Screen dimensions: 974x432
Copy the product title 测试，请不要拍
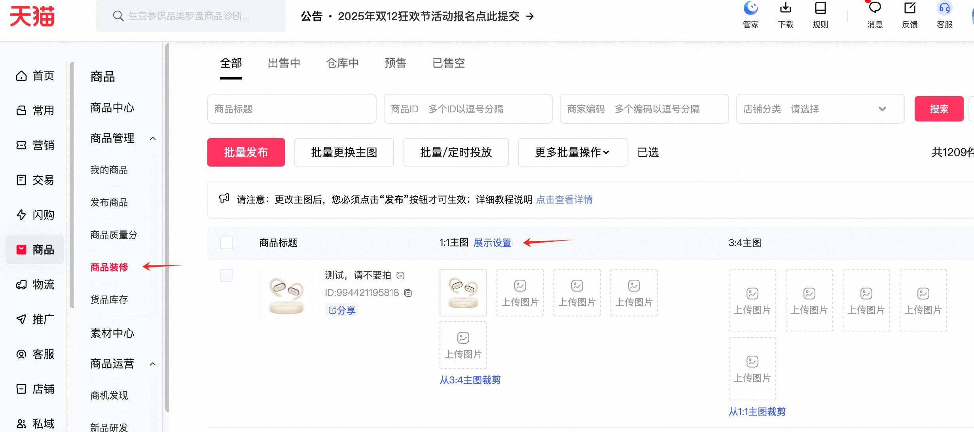[x=400, y=275]
